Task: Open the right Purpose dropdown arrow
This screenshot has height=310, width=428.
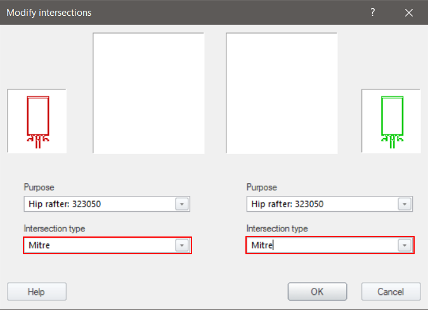Action: [x=405, y=204]
